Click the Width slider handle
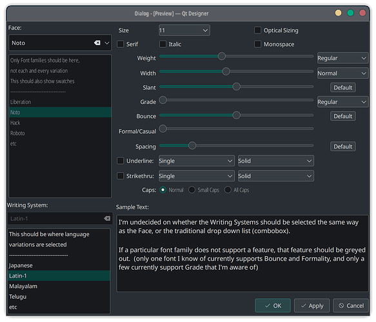Viewport: 376px width, 322px height. [226, 71]
